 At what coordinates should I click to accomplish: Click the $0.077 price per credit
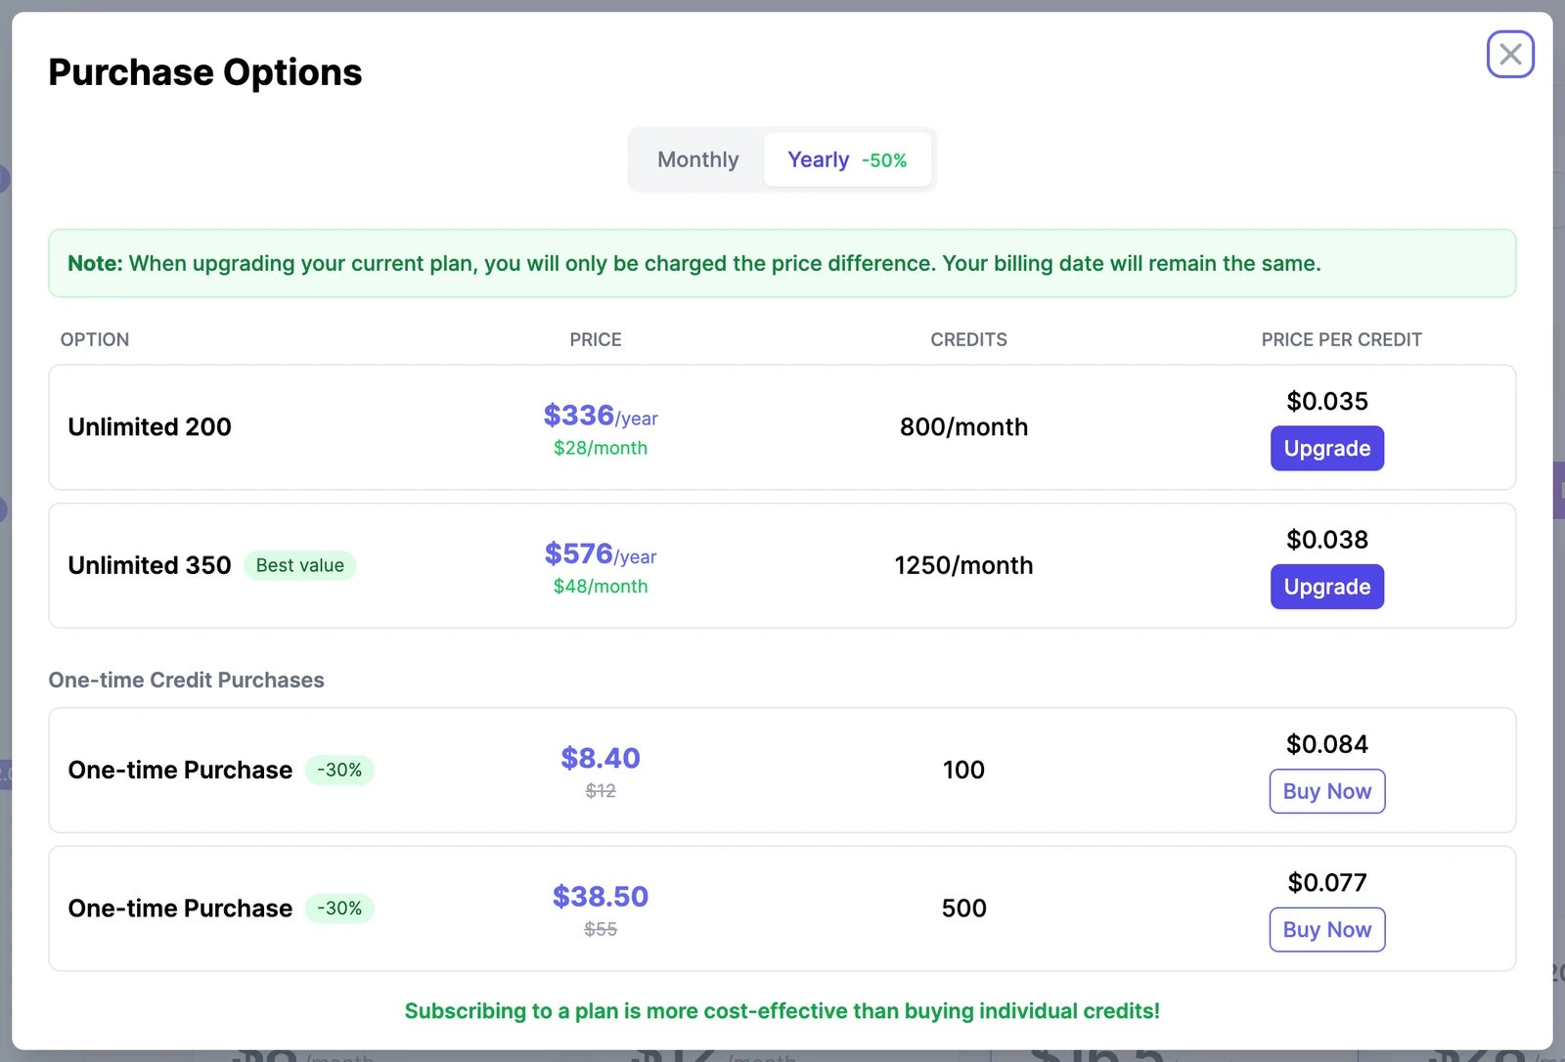1326,883
